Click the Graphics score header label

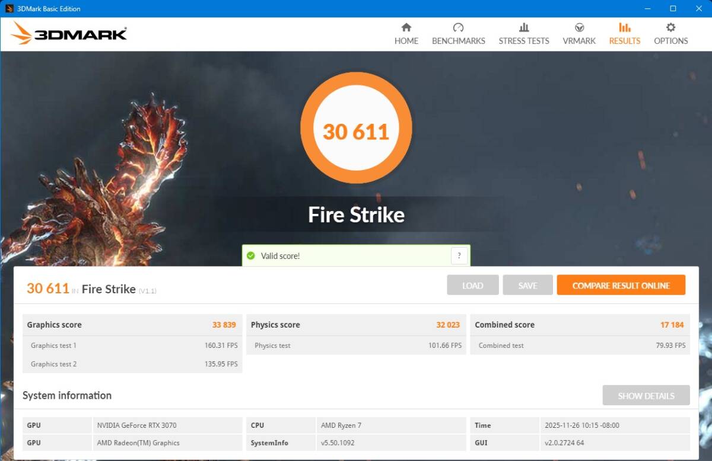coord(55,325)
